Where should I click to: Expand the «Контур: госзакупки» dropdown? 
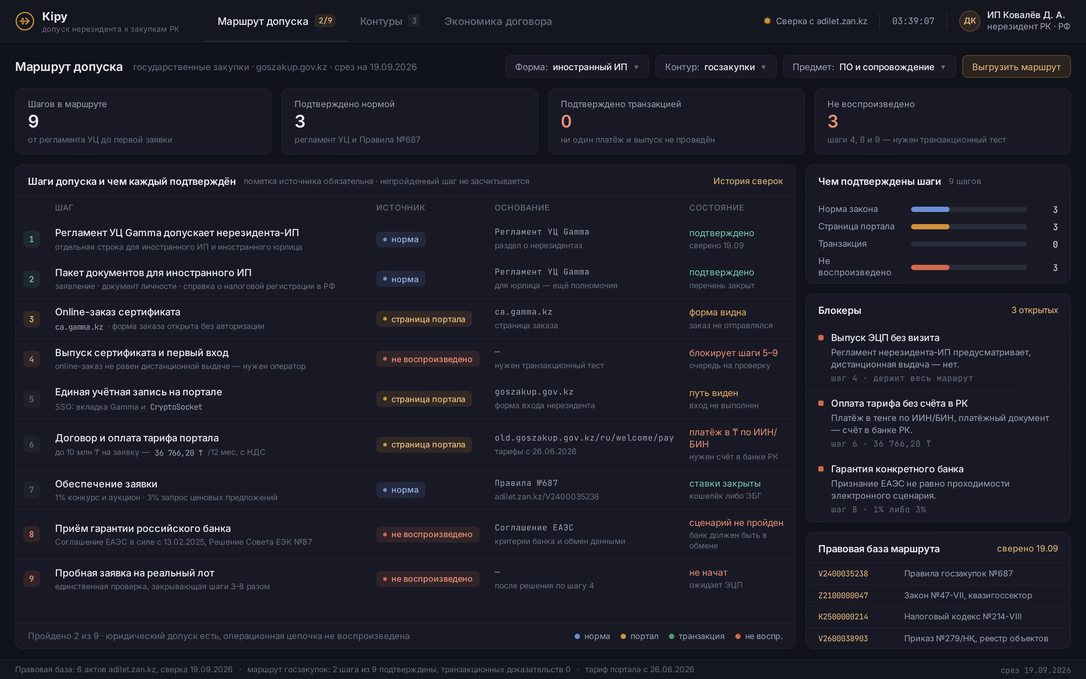coord(716,67)
